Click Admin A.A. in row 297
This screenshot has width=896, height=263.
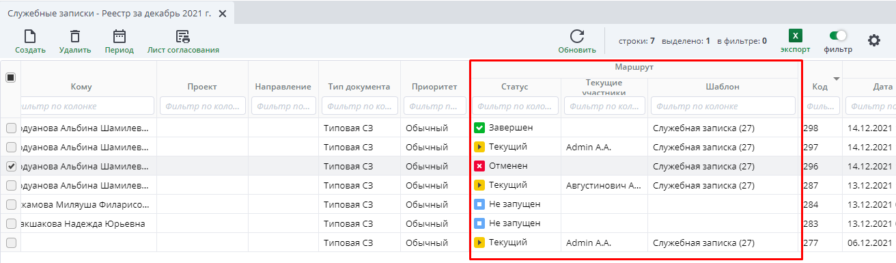589,147
